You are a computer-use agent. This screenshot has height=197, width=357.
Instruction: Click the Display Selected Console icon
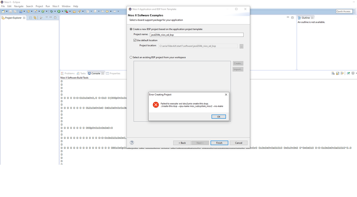click(x=353, y=73)
